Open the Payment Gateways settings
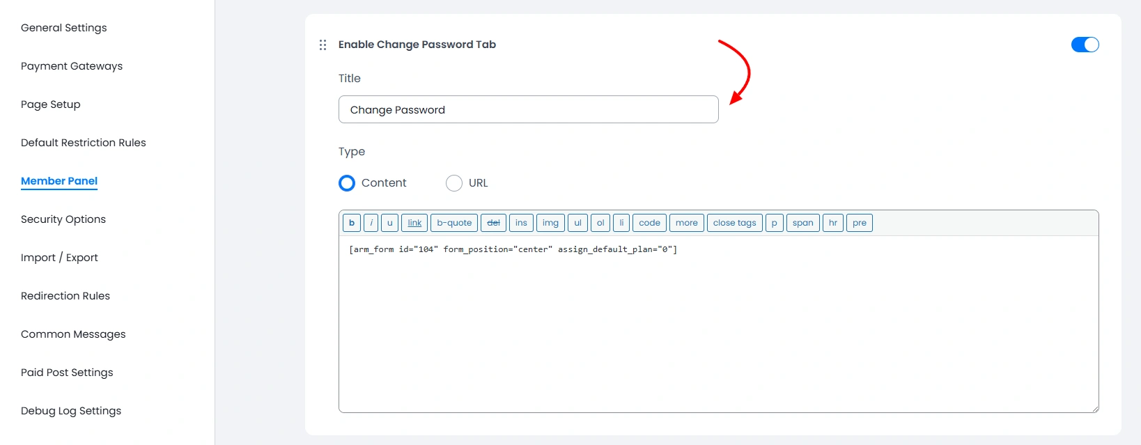The width and height of the screenshot is (1141, 445). [71, 65]
